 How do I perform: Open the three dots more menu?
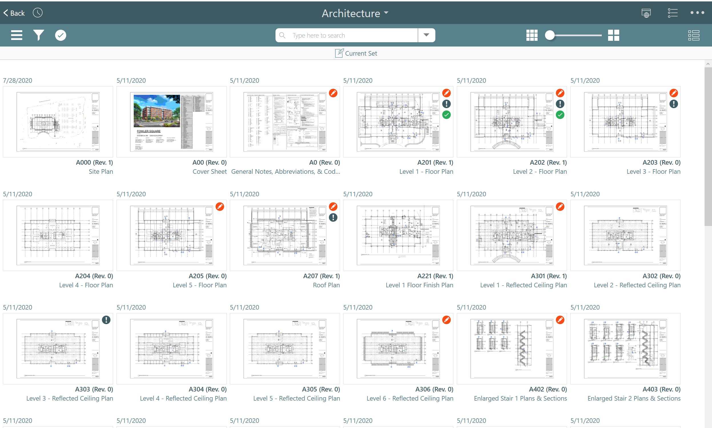[697, 13]
